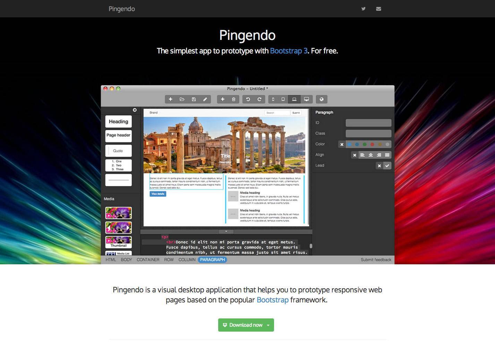Select CONTAINER in the breadcrumb bar

click(148, 260)
